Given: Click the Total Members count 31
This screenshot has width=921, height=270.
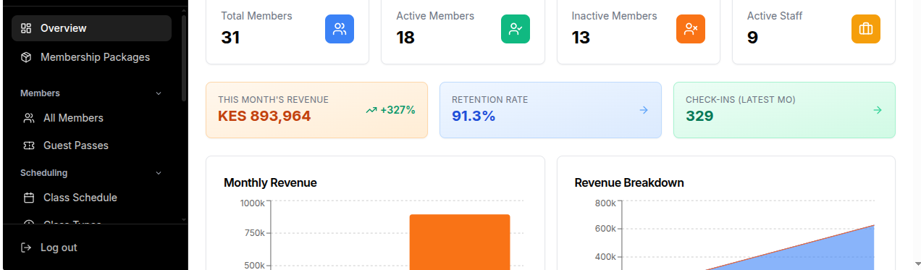Looking at the screenshot, I should pos(230,38).
